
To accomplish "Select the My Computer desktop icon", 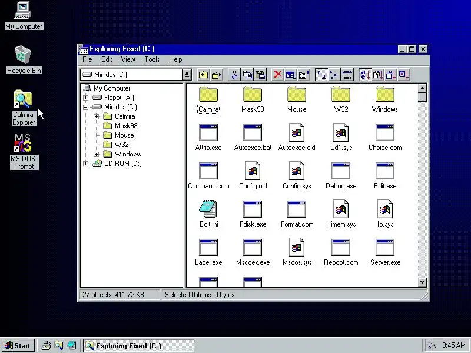I will pyautogui.click(x=24, y=16).
